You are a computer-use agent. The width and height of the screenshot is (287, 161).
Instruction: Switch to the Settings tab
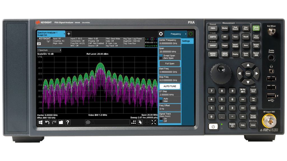tap(186, 41)
